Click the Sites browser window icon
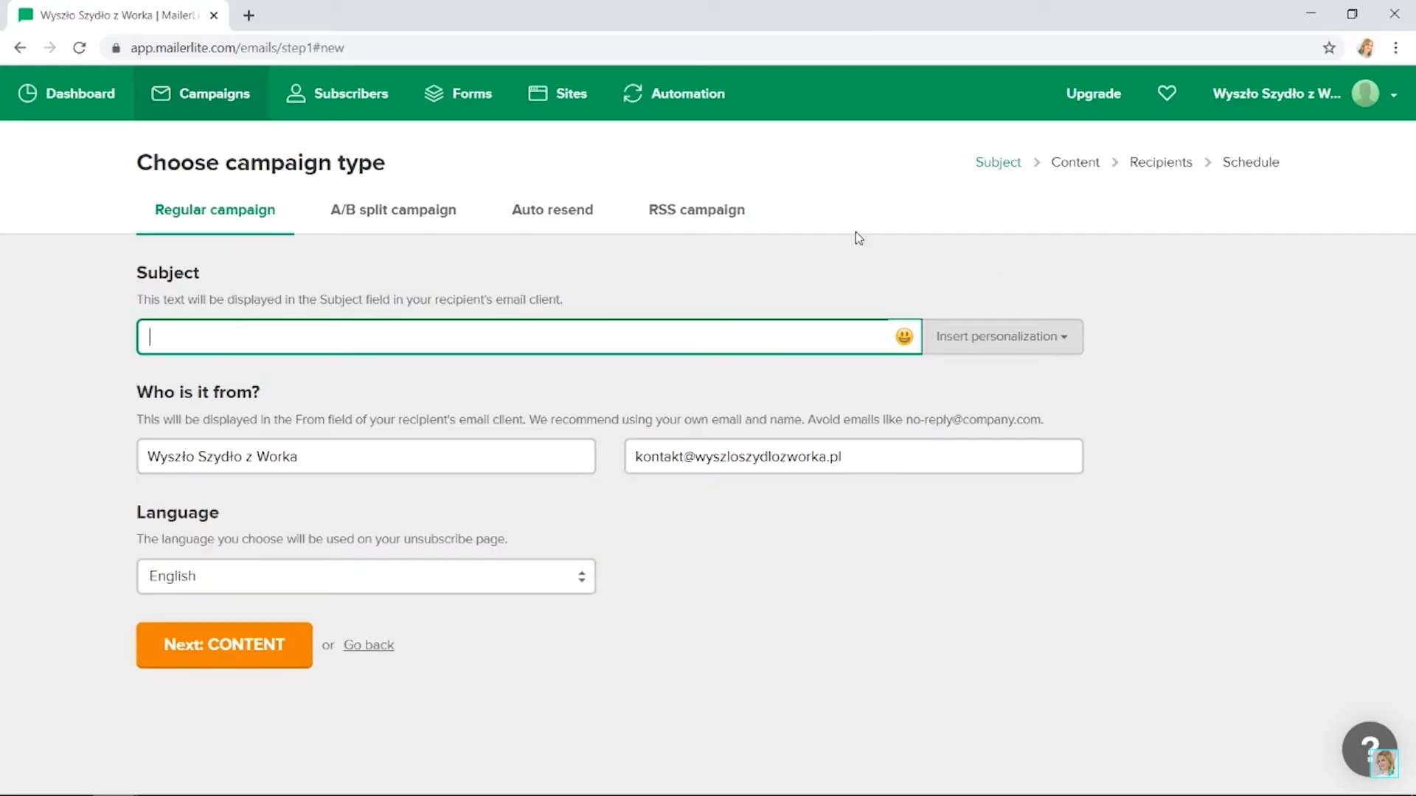Screen dimensions: 1416x796 [538, 94]
